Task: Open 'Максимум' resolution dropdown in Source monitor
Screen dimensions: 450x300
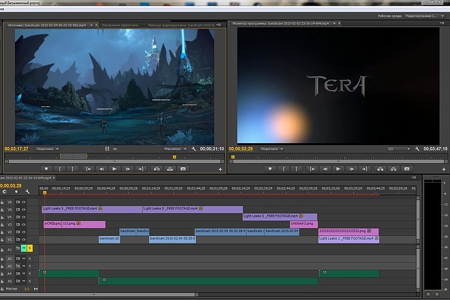Action: [175, 149]
